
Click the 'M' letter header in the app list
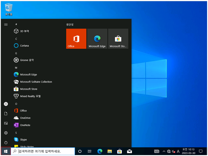pyautogui.click(x=16, y=68)
